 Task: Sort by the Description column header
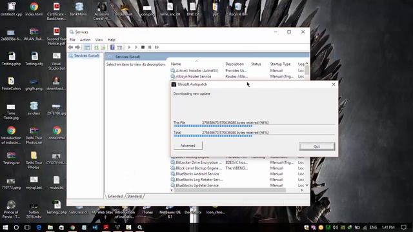click(x=234, y=64)
